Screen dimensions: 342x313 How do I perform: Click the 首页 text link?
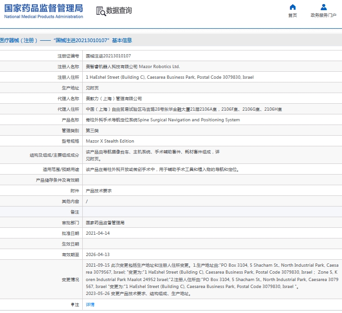tap(293, 15)
